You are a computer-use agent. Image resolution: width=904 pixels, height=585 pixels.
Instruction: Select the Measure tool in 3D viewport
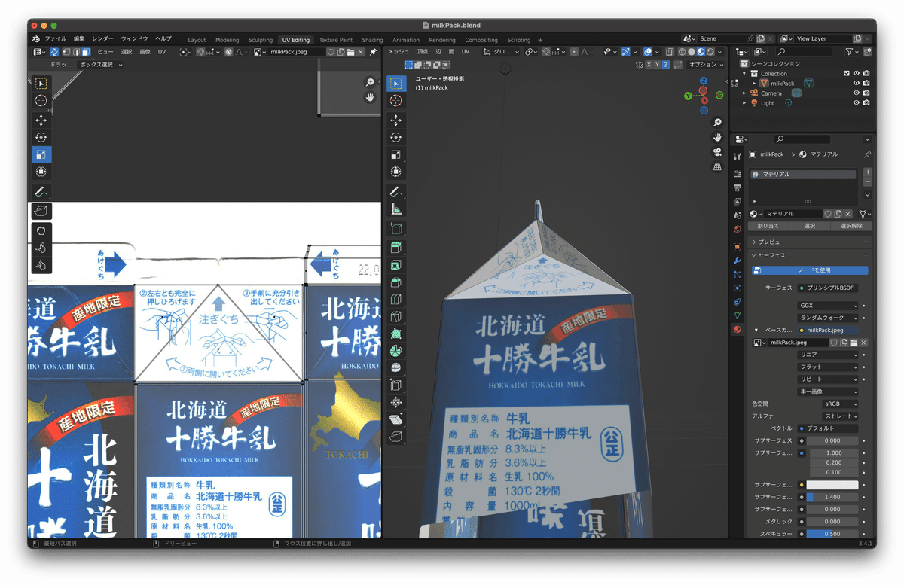pos(396,209)
